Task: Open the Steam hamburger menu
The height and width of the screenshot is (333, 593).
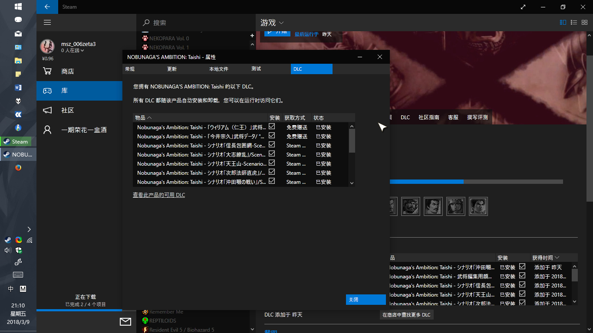Action: pyautogui.click(x=47, y=23)
